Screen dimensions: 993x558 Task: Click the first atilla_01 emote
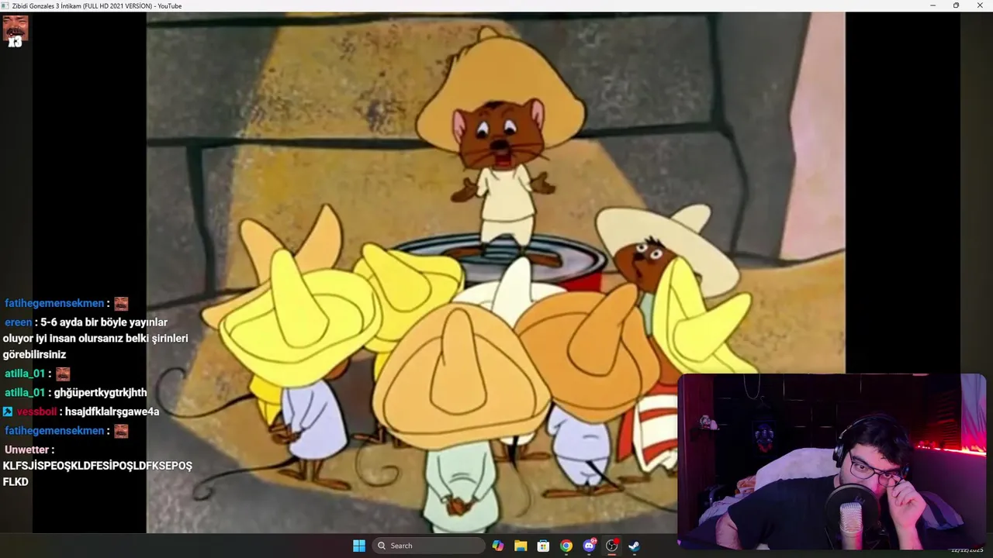click(63, 374)
